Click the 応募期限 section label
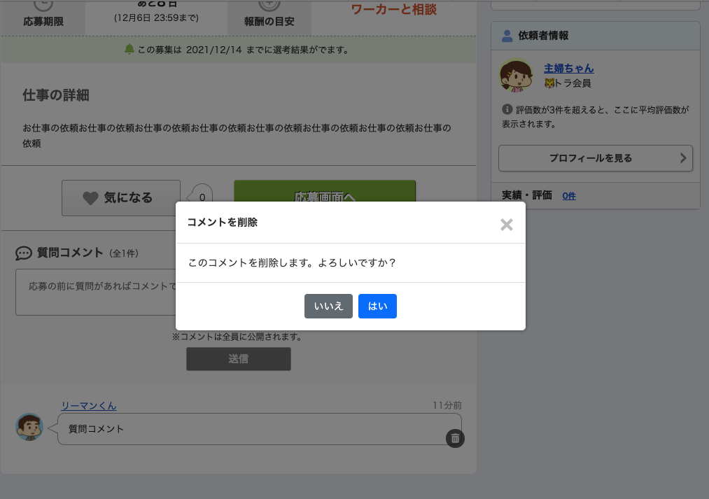Screen dimensions: 709x499 click(43, 21)
